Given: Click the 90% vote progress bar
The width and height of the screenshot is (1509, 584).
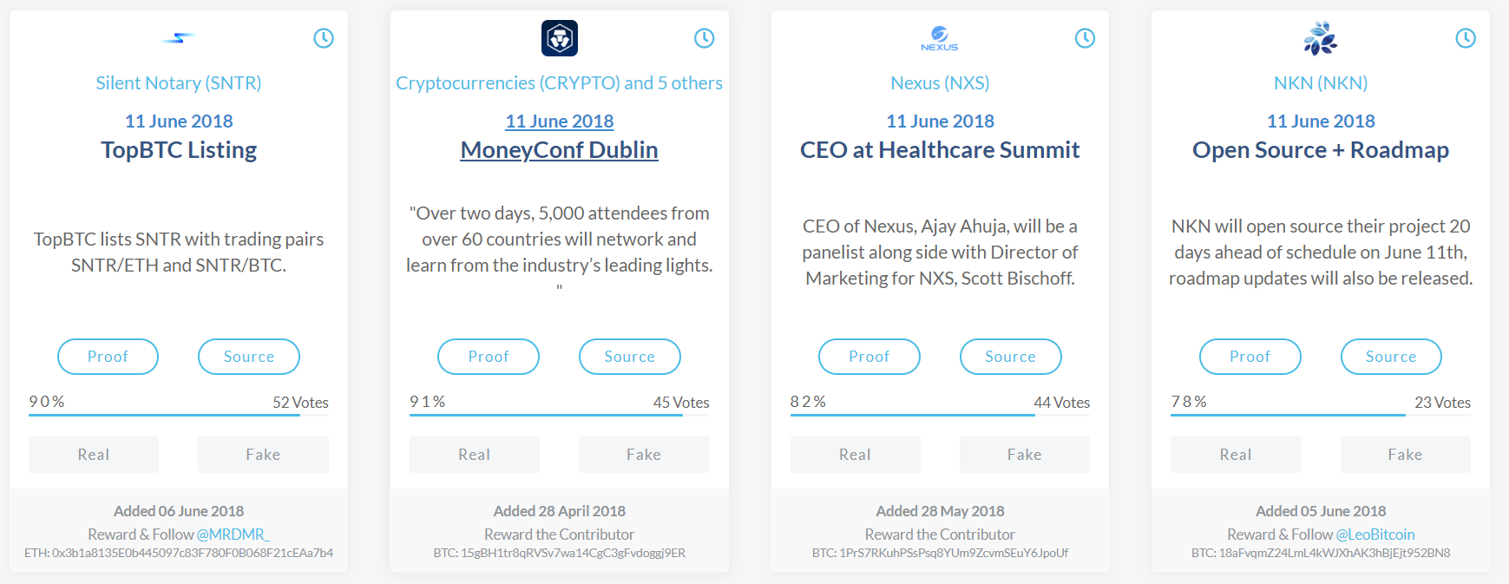Looking at the screenshot, I should point(165,415).
